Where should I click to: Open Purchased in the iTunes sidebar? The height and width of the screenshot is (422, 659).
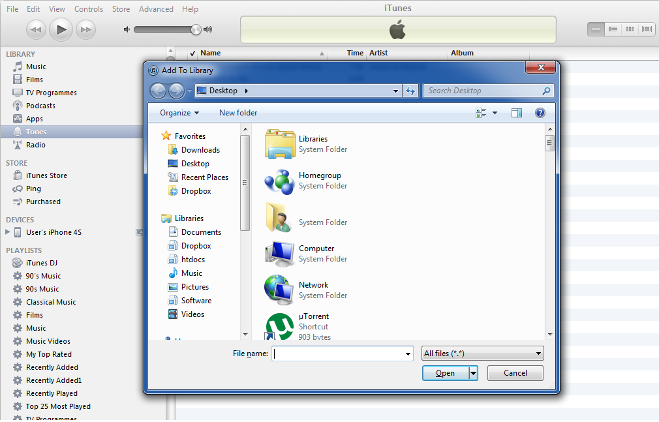(43, 202)
